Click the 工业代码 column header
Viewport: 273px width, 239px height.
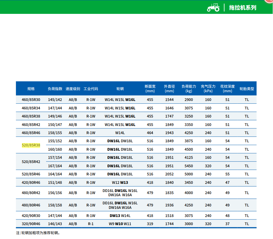click(91, 89)
